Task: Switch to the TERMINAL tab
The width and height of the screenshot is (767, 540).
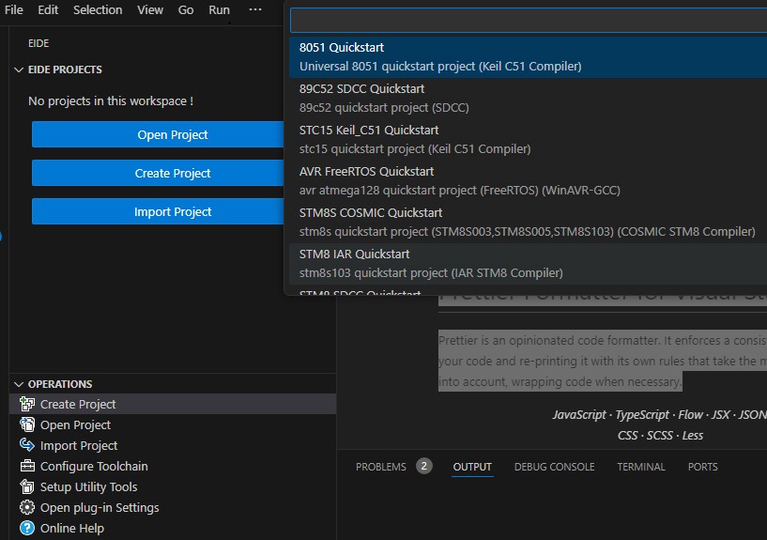Action: [641, 467]
